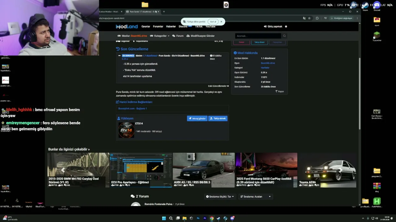Open the BeamNG.drive mods link
The width and height of the screenshot is (396, 222).
point(139,36)
